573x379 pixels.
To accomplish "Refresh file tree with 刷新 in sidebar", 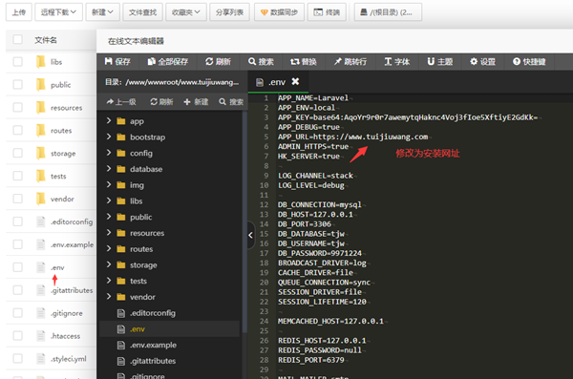I will (x=161, y=101).
